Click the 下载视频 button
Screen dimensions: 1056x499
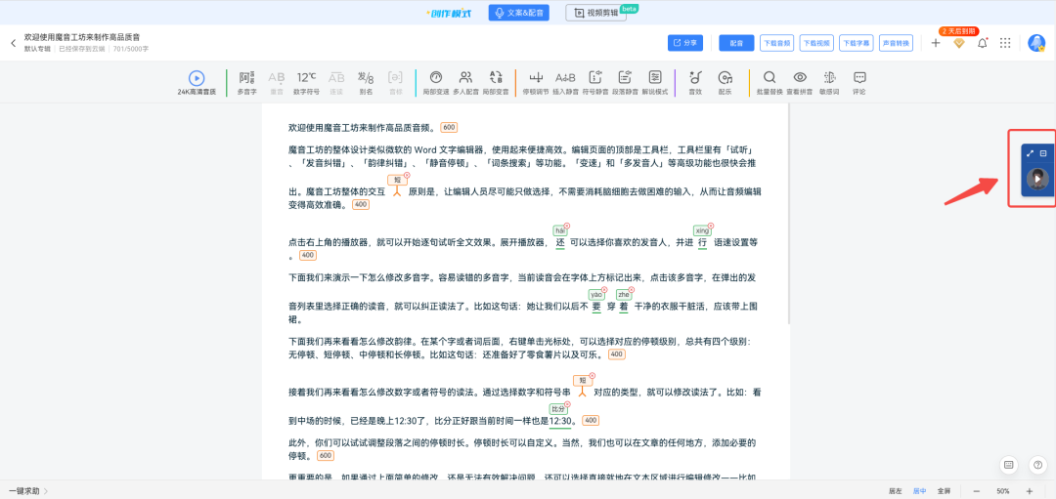tap(816, 43)
